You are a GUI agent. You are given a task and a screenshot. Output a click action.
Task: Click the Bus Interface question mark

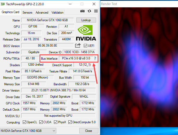95,58
